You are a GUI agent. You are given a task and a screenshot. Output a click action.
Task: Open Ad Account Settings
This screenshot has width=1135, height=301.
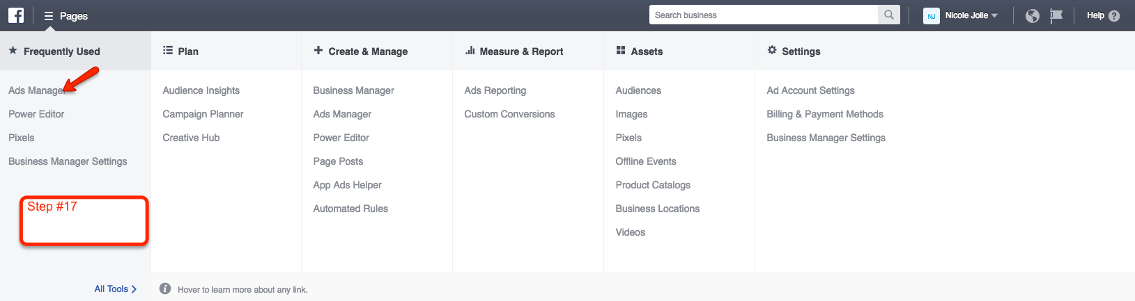811,90
